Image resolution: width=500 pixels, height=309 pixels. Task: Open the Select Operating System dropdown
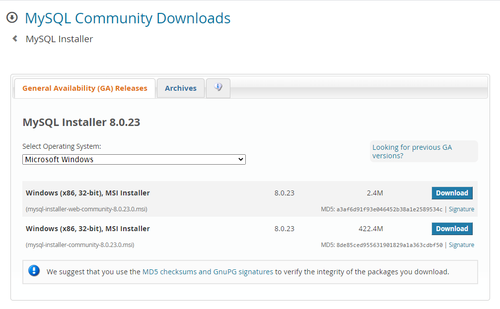pyautogui.click(x=134, y=159)
